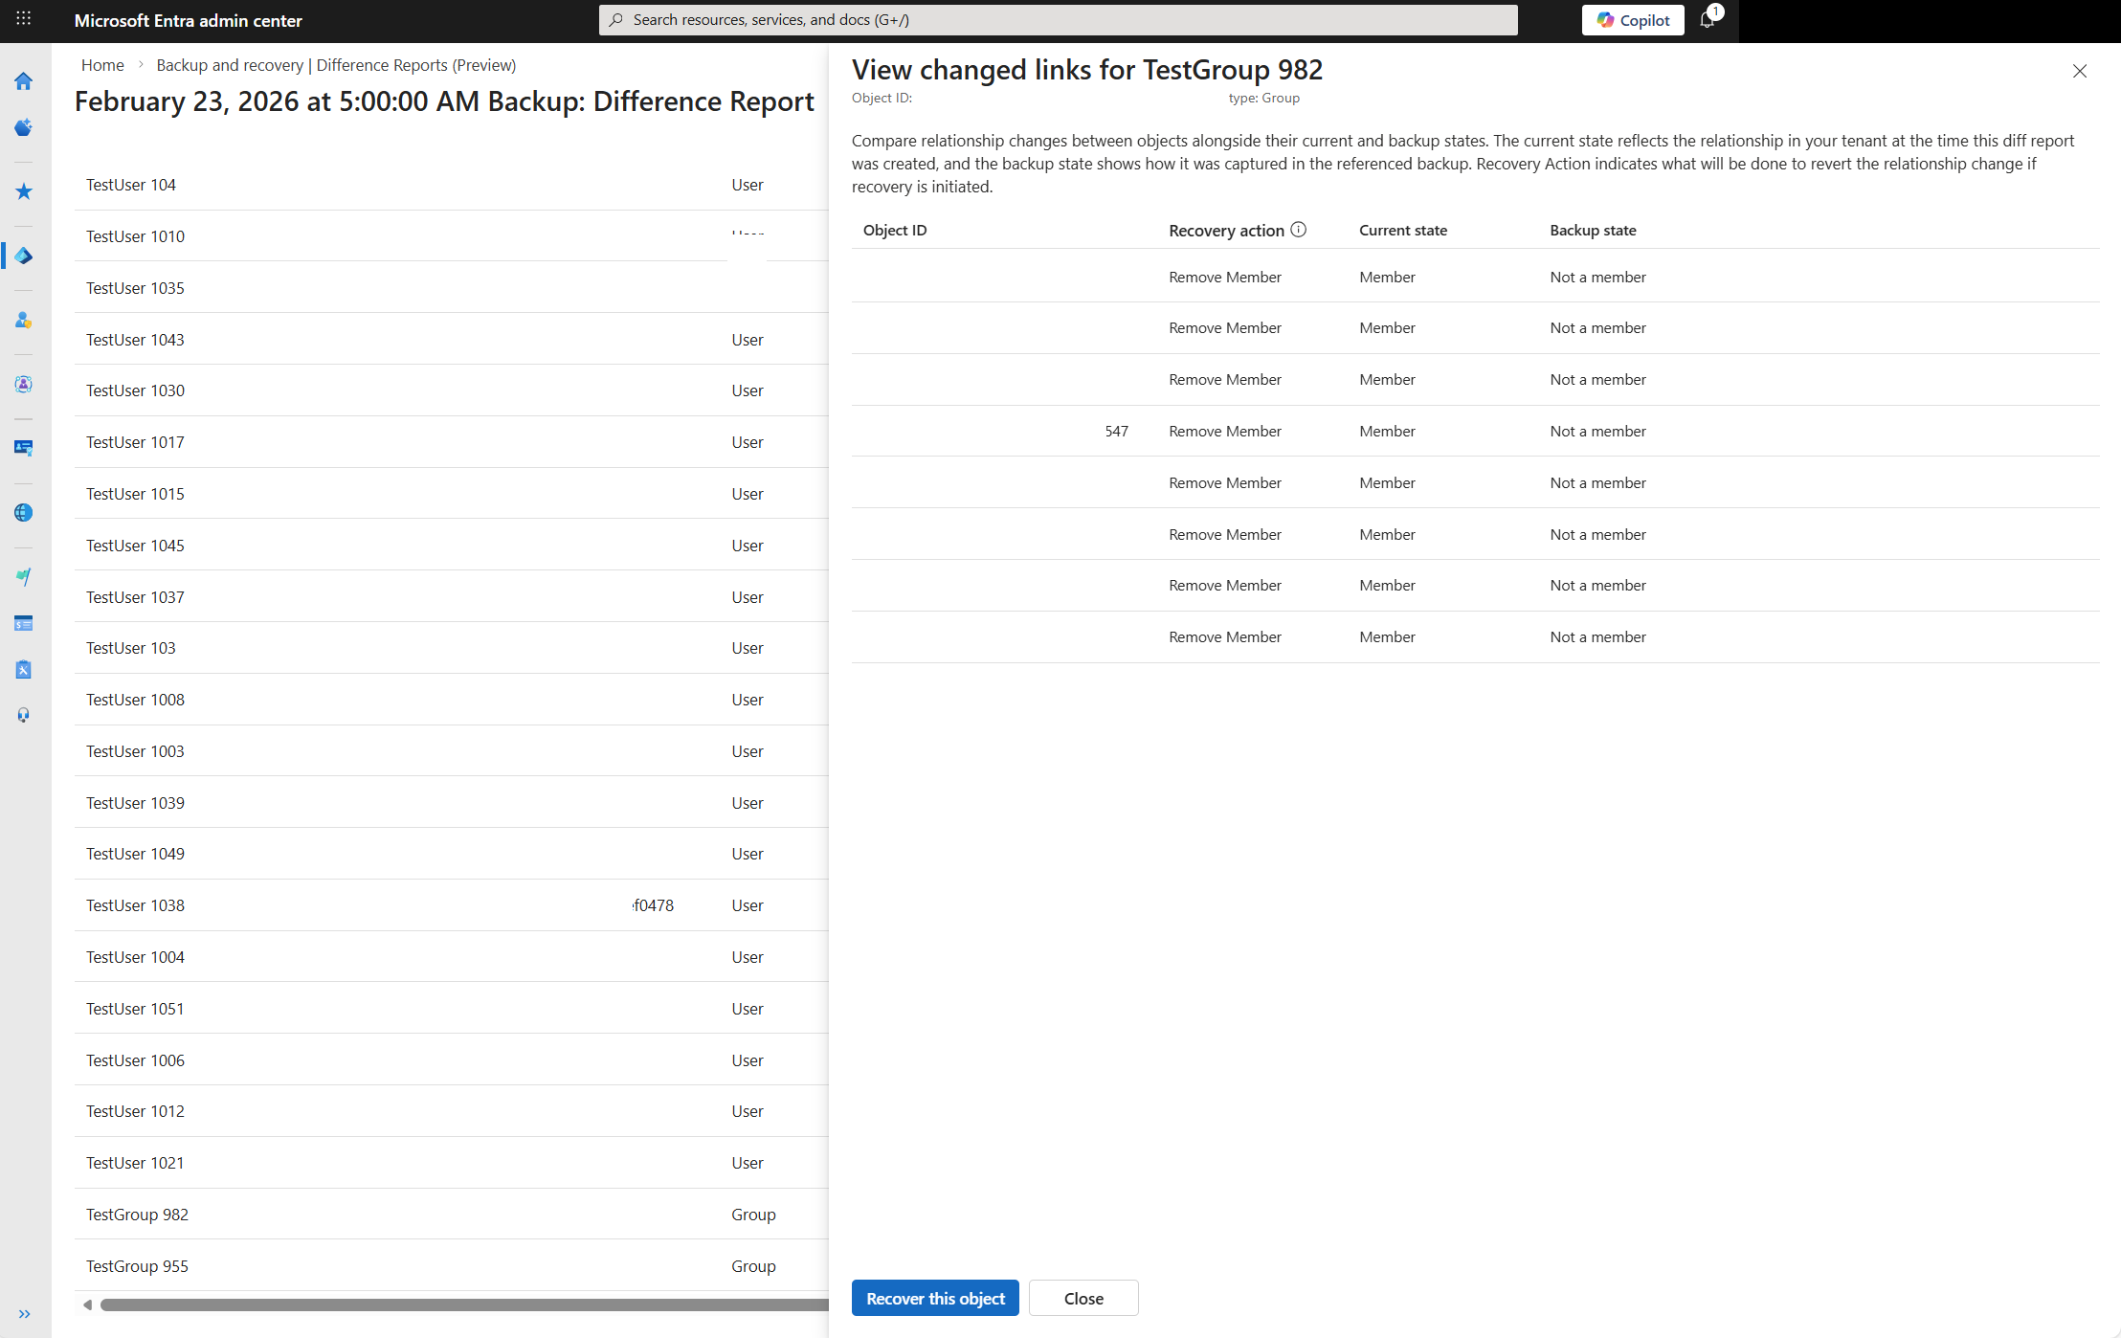Open the billing icon in sidebar
The height and width of the screenshot is (1338, 2121).
tap(23, 623)
